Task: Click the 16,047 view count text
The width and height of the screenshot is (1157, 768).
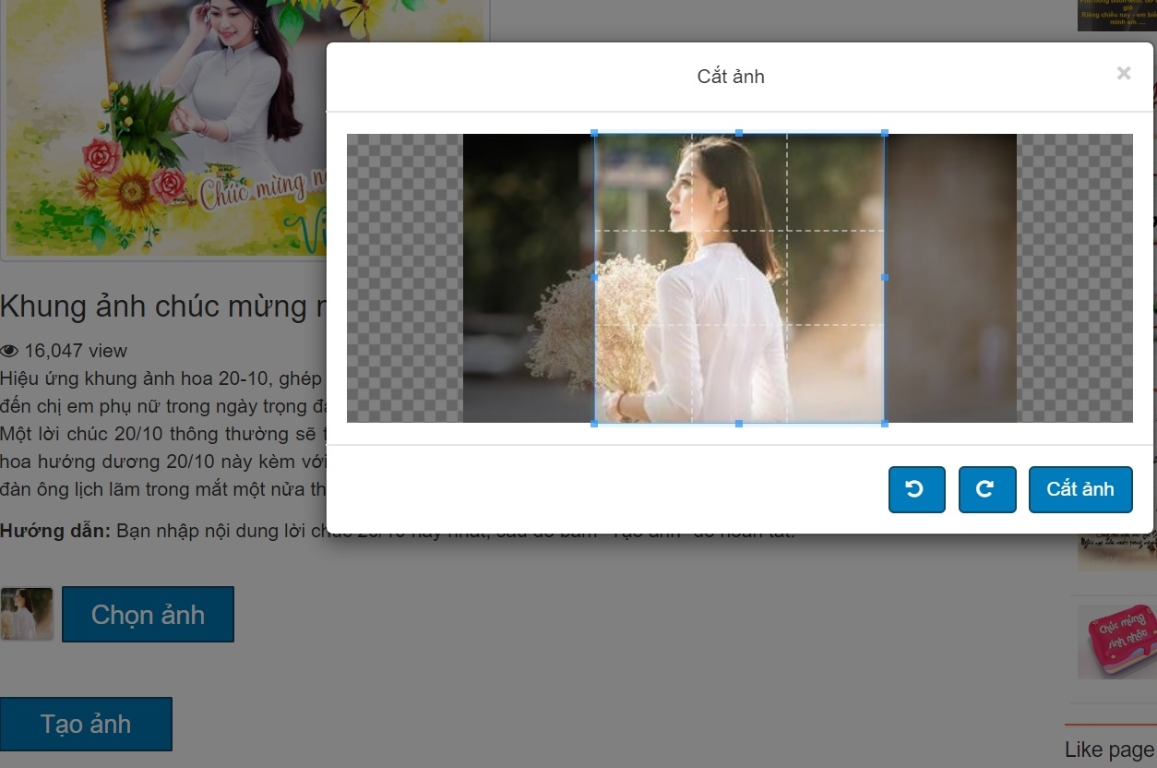Action: 76,351
